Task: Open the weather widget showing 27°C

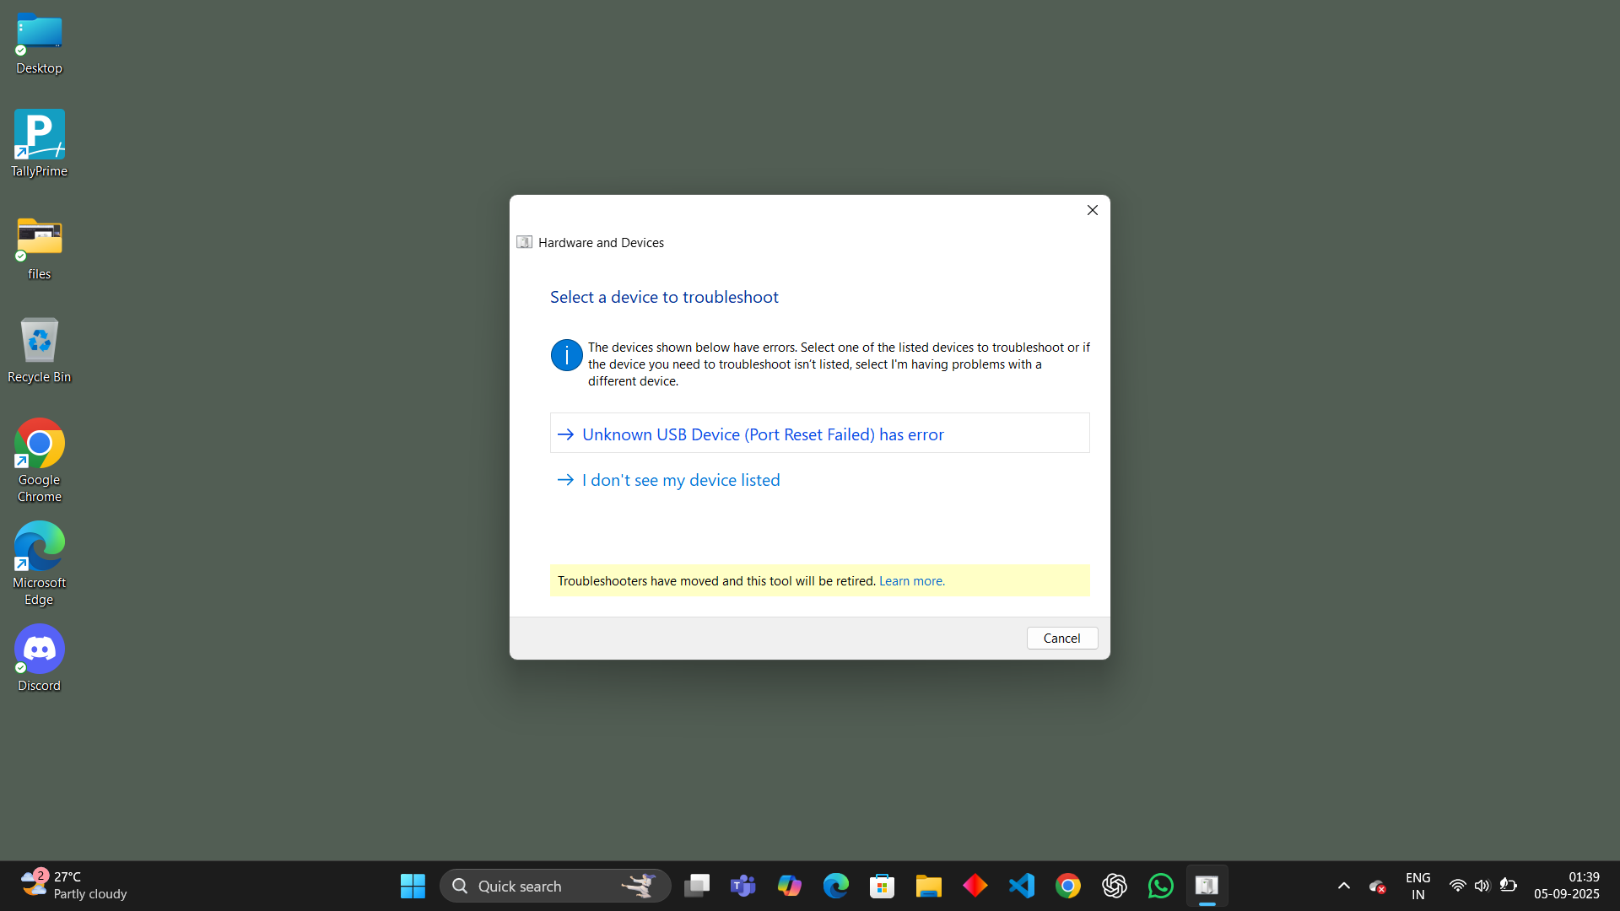Action: point(74,886)
